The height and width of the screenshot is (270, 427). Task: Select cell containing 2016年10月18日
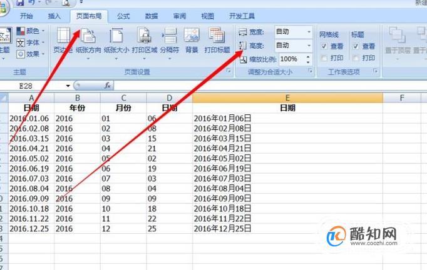(x=287, y=208)
